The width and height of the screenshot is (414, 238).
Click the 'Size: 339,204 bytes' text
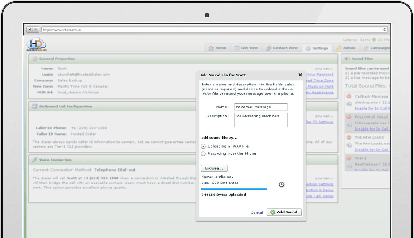[x=220, y=183]
